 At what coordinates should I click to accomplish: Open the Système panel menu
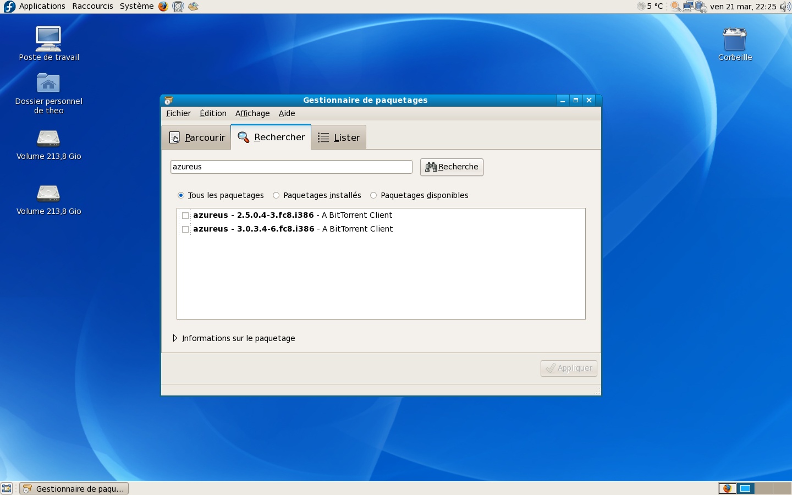click(x=136, y=6)
